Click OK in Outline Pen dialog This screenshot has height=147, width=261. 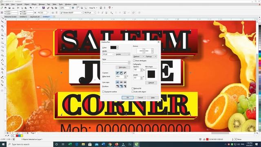click(x=128, y=98)
